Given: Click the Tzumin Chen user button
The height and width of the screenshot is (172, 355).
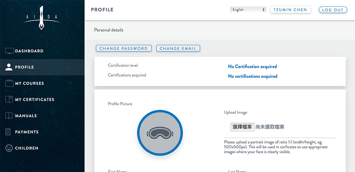Looking at the screenshot, I should pyautogui.click(x=291, y=10).
